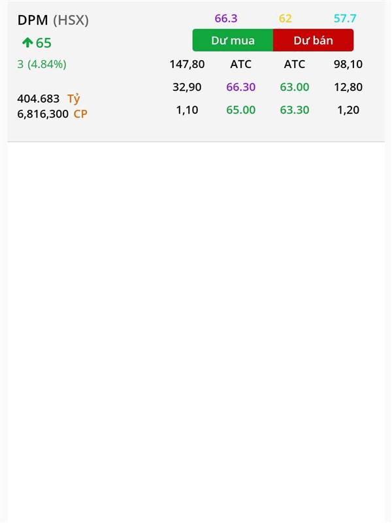Click the cyan floor price 57.7

coord(345,18)
